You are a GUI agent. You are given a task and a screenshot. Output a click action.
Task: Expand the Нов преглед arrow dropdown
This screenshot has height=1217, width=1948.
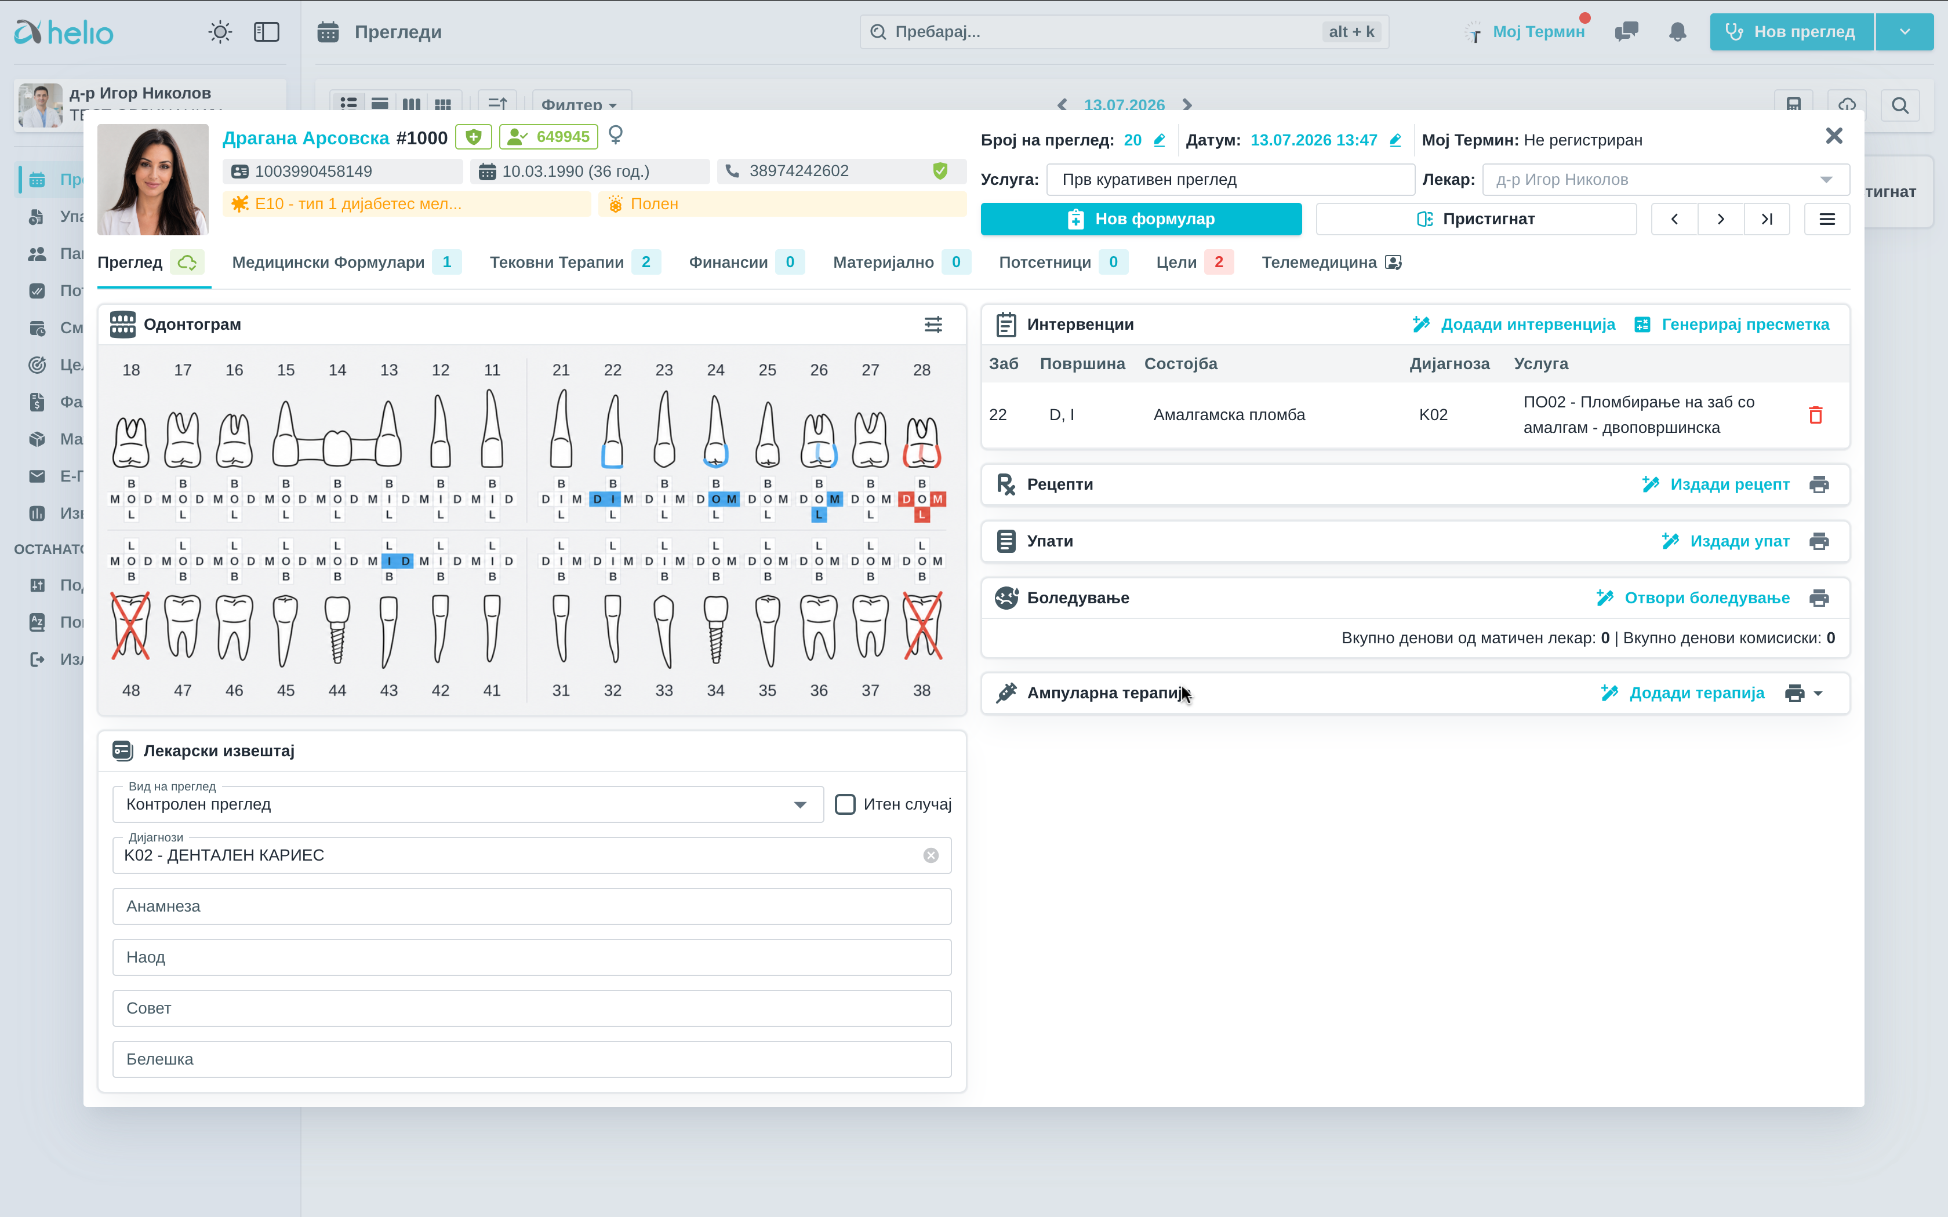point(1905,32)
